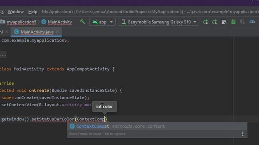Click the Make Project hammer icon
This screenshot has height=145, width=259.
[x=82, y=22]
